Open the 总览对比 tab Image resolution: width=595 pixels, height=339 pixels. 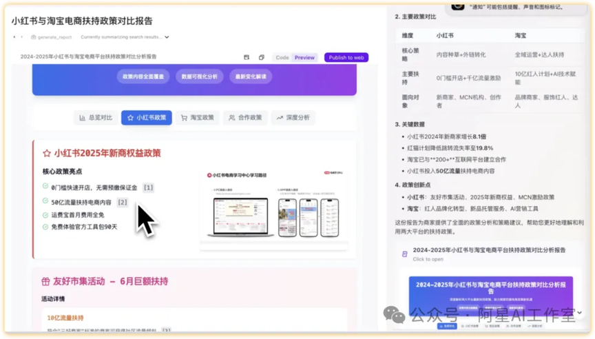[x=96, y=118]
